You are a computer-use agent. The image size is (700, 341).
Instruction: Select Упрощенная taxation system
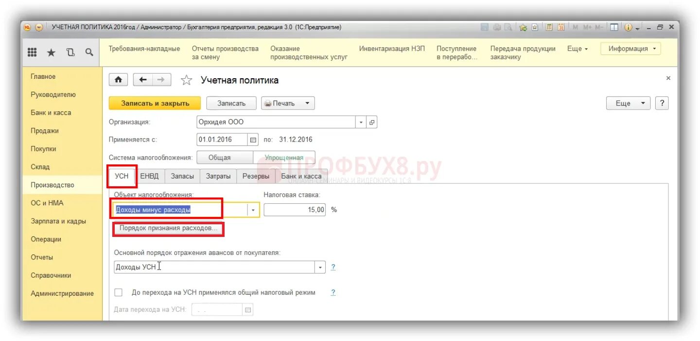coord(284,158)
